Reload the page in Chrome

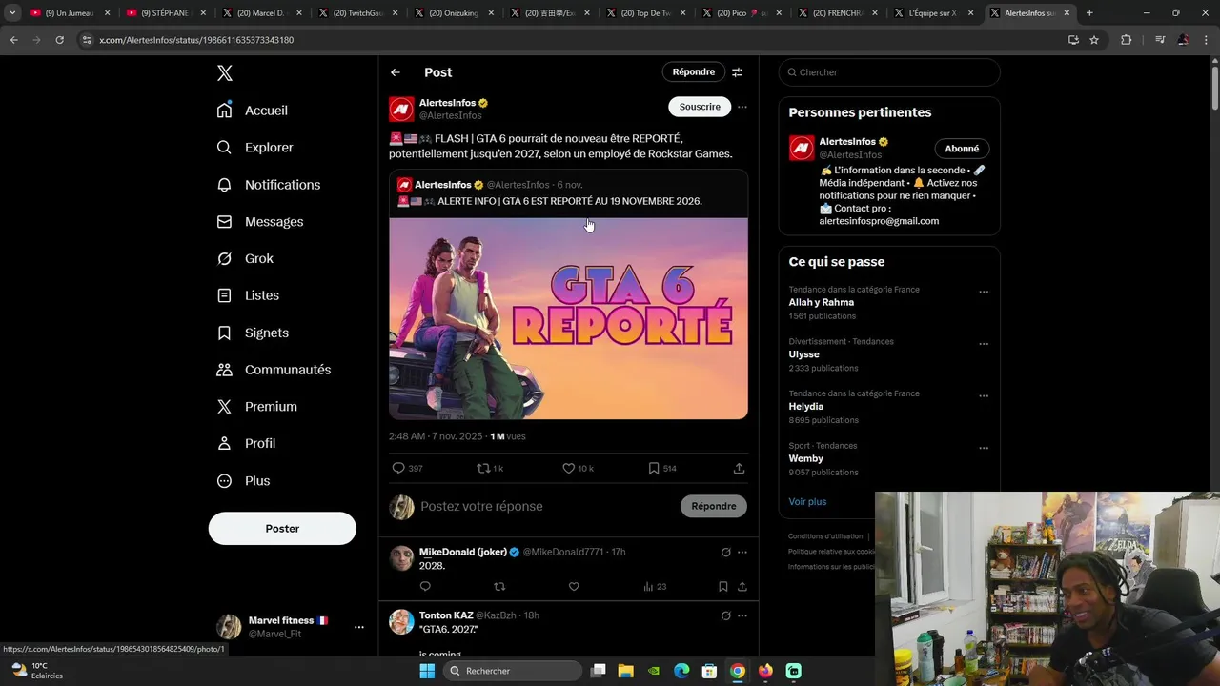(59, 40)
